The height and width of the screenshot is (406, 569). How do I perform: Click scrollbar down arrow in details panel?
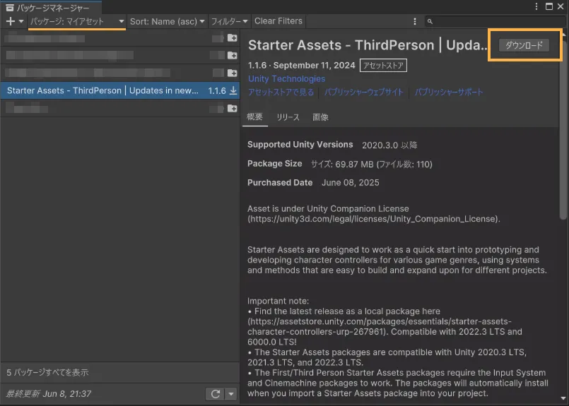[x=563, y=398]
